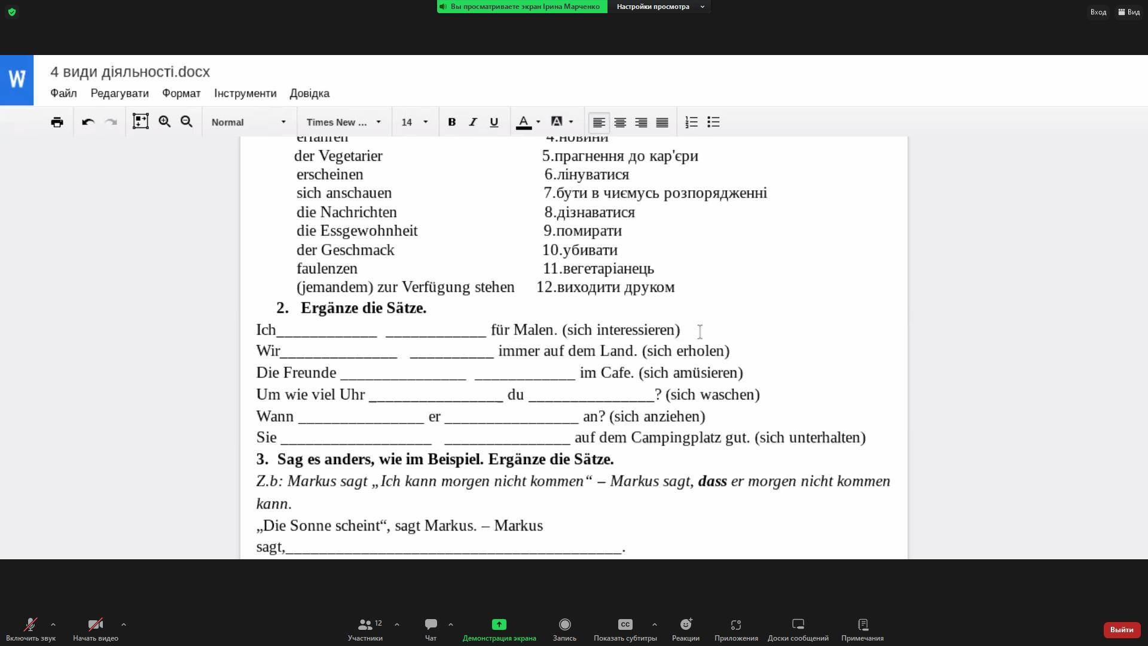
Task: Leave meeting with Выйти button
Action: (1122, 630)
